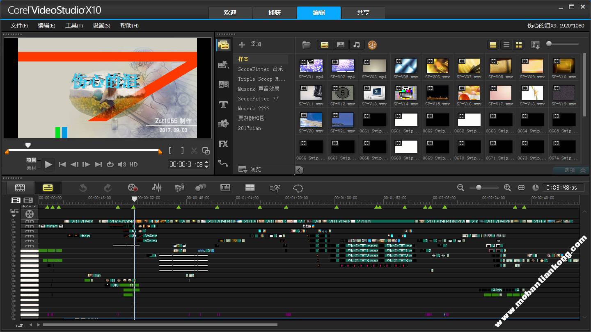The width and height of the screenshot is (591, 332).
Task: Open the 设置 menu
Action: click(101, 25)
